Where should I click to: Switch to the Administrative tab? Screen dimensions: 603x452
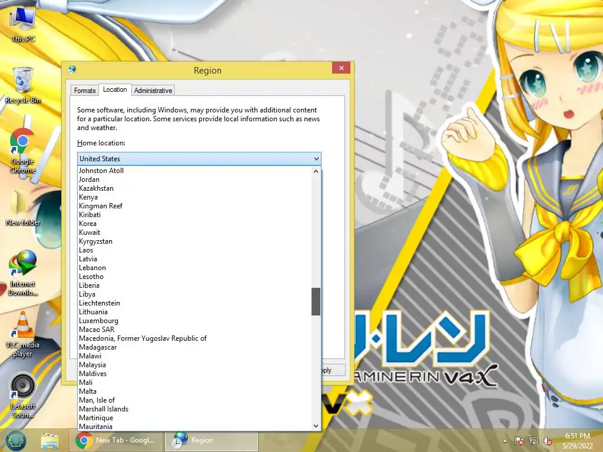153,91
